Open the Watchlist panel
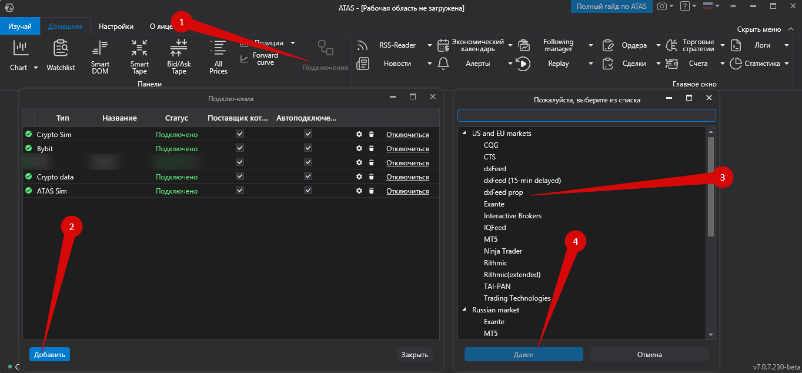 61,56
